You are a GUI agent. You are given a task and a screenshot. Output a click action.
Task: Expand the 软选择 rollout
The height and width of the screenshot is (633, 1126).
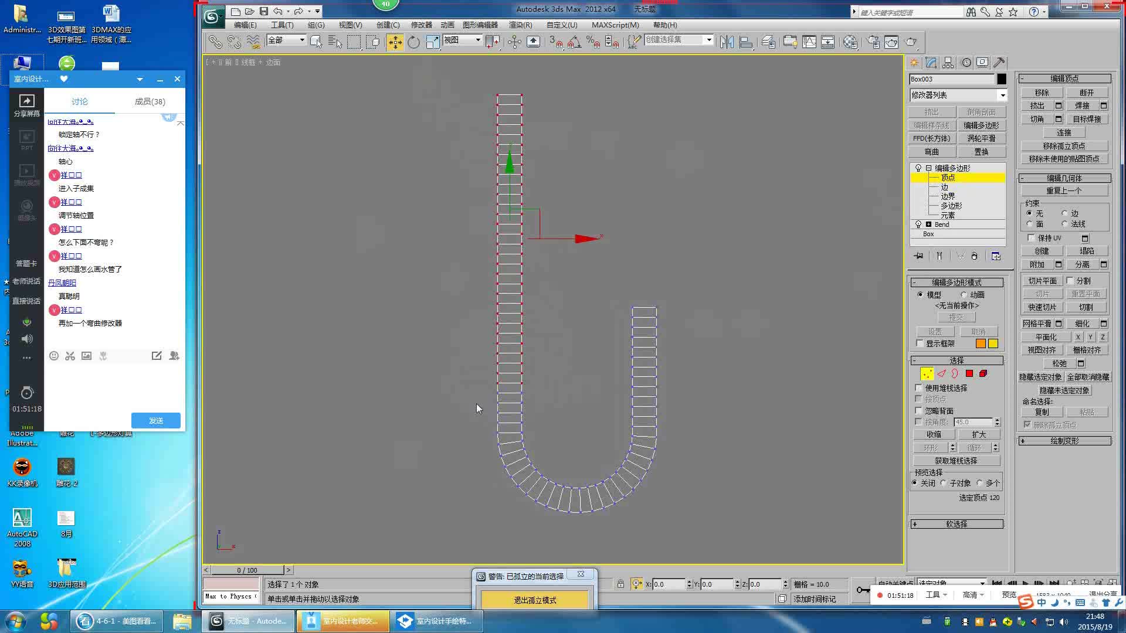tap(957, 524)
